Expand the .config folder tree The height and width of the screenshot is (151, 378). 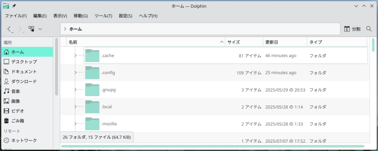[75, 73]
